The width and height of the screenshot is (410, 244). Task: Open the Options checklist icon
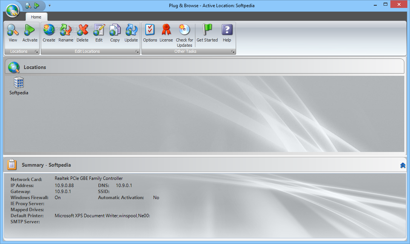[150, 30]
